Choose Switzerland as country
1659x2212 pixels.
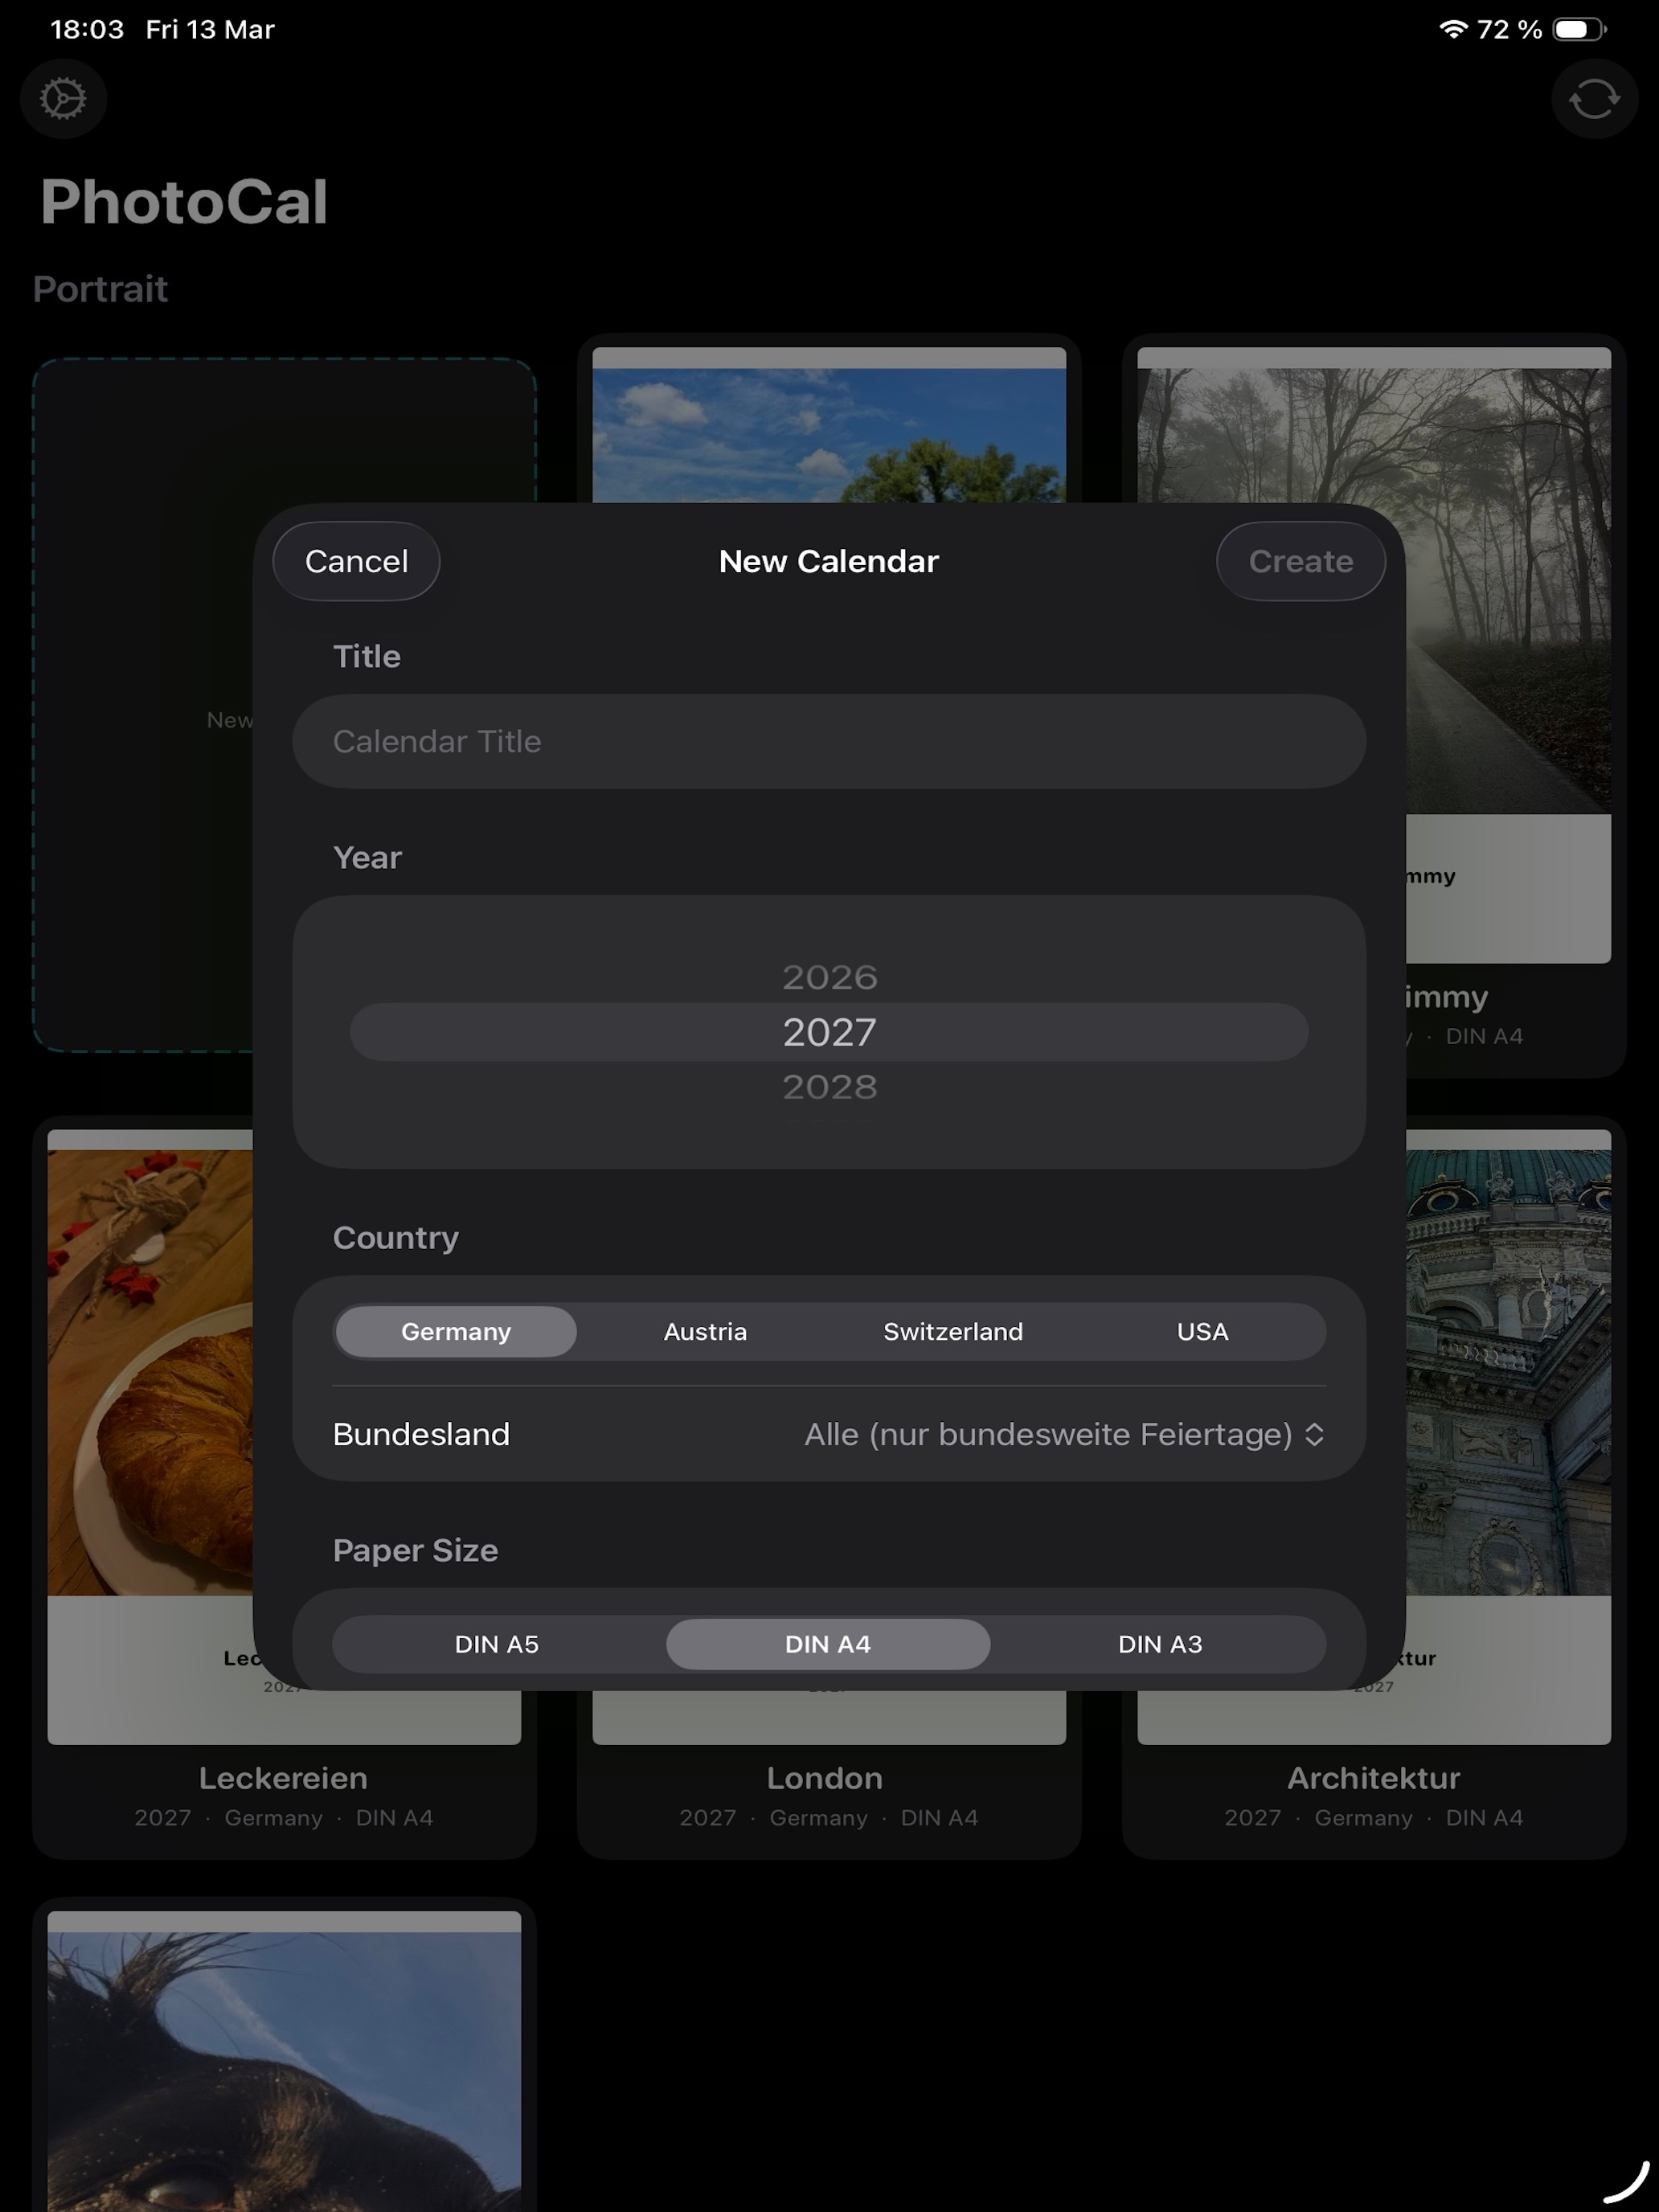[953, 1331]
